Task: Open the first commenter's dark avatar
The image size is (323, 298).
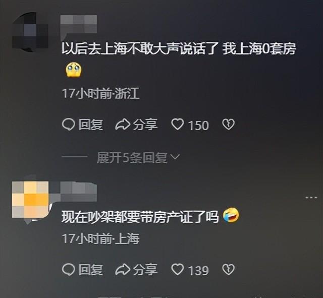Action: (x=30, y=31)
